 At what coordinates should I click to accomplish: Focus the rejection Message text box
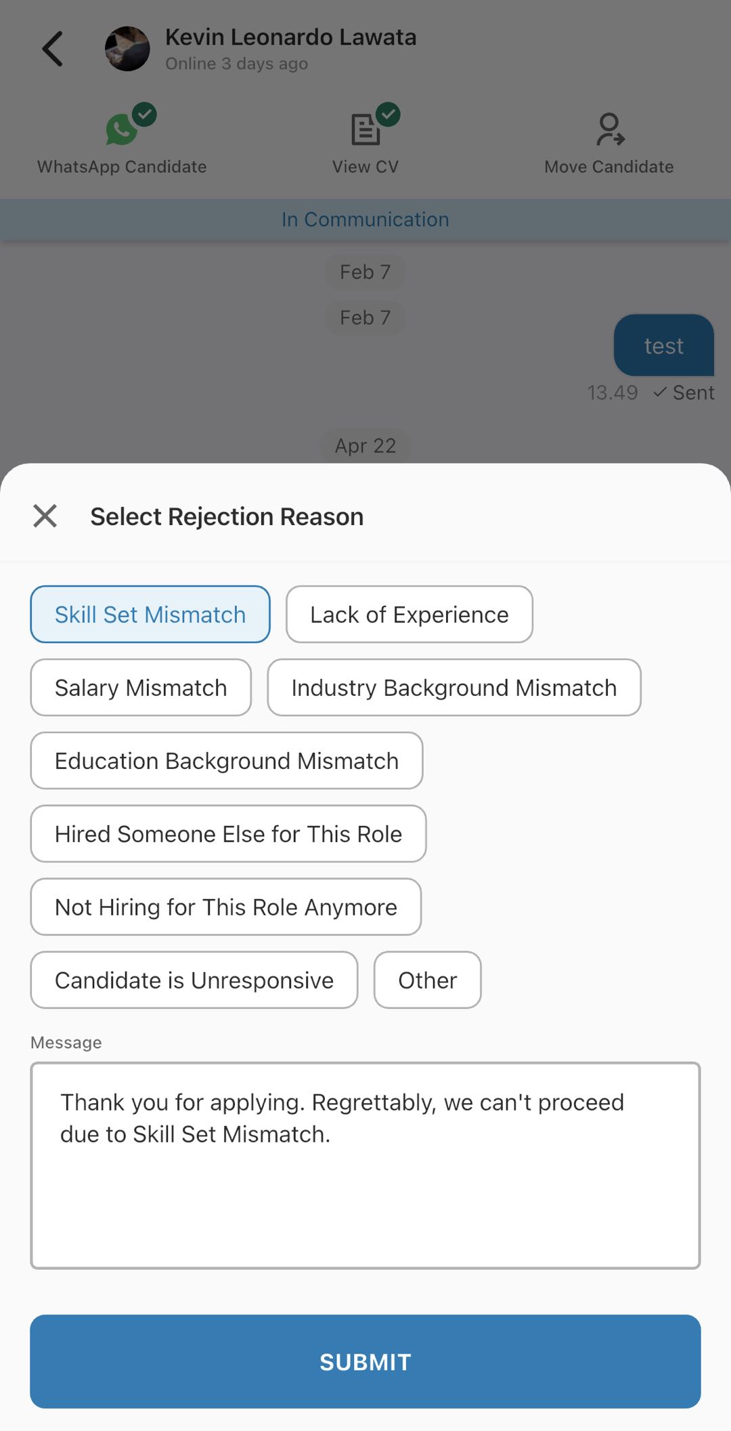click(365, 1165)
